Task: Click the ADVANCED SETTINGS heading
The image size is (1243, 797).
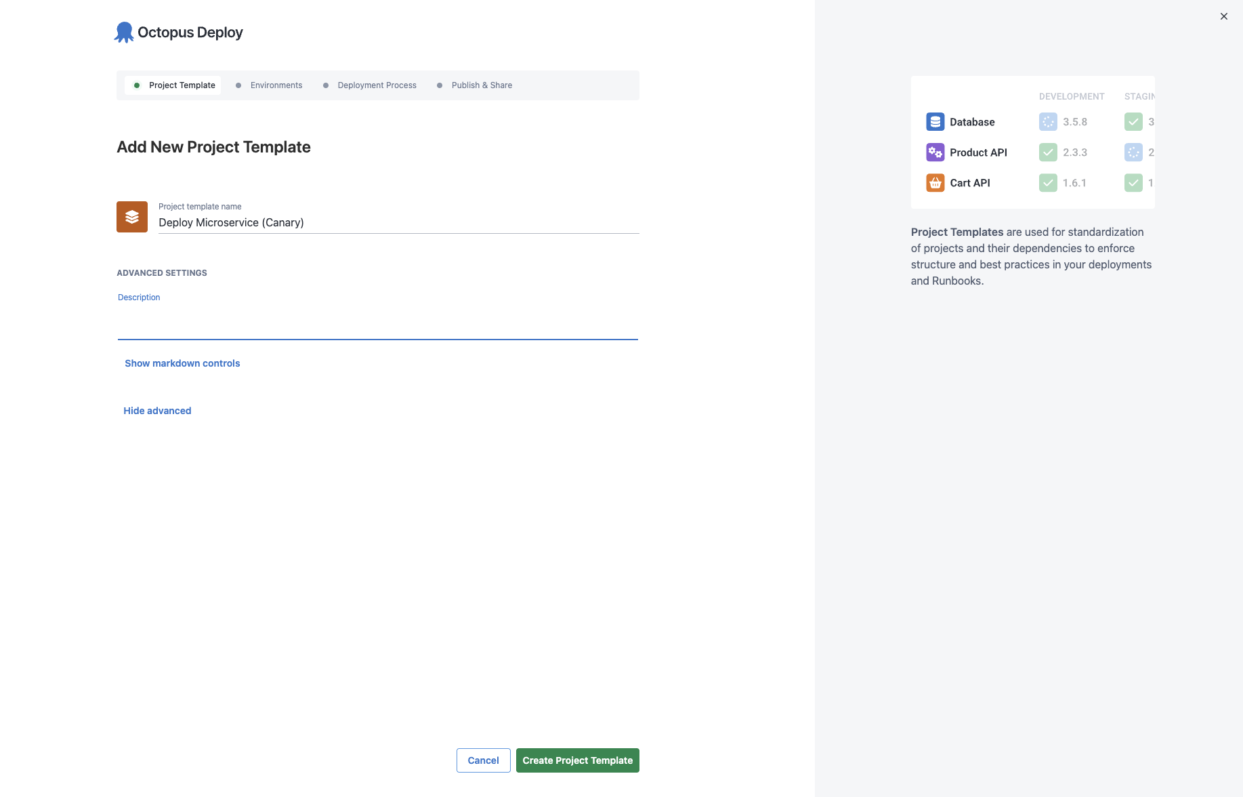Action: pos(162,273)
